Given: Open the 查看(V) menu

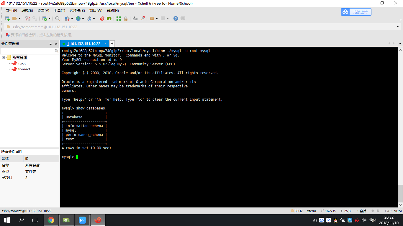Looking at the screenshot, I should [43, 11].
